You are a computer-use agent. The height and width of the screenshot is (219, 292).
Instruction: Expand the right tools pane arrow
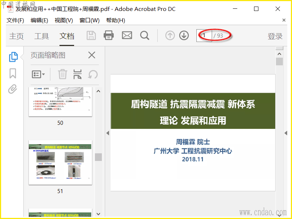(x=286, y=133)
